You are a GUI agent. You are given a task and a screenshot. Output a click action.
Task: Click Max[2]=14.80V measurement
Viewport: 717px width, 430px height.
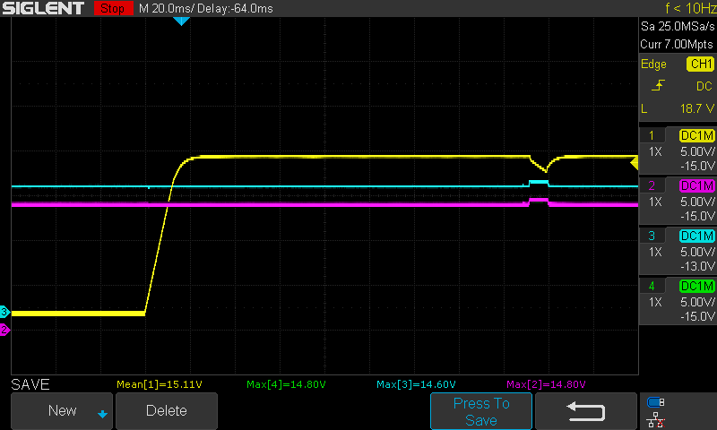(546, 384)
